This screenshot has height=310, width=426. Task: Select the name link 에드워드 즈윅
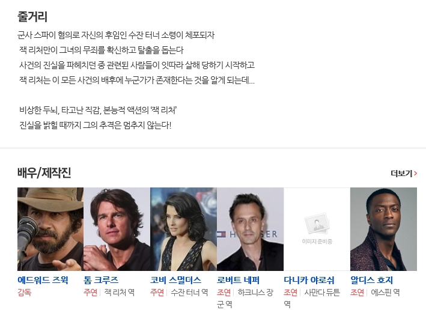(x=43, y=280)
